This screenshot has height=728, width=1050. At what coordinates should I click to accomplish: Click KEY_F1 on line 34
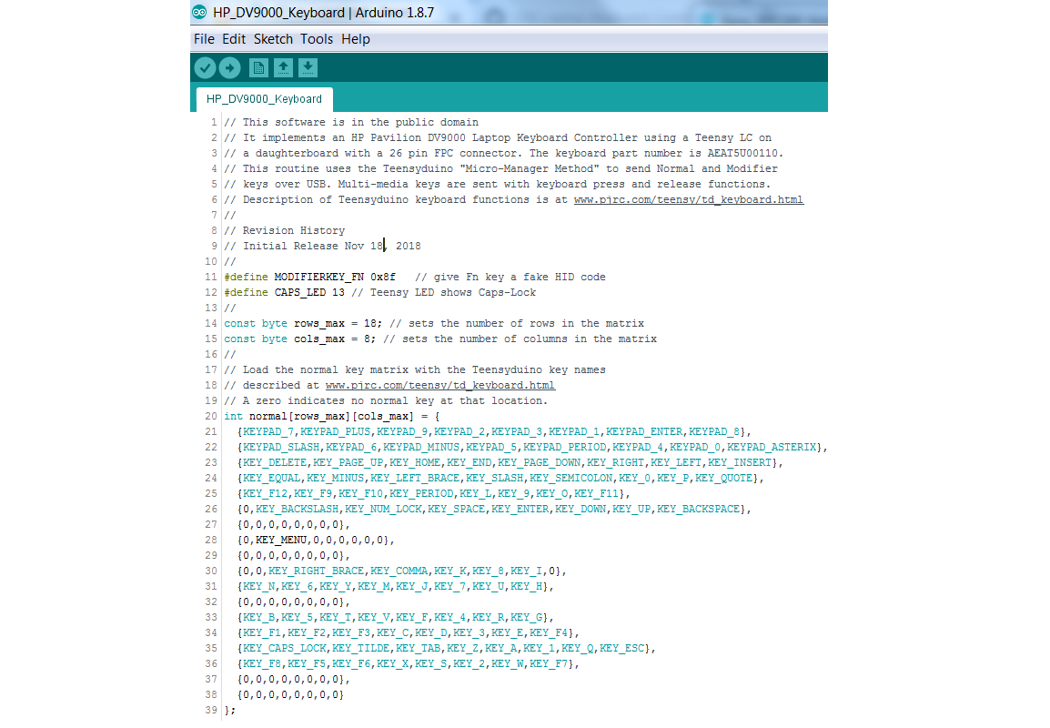click(262, 632)
